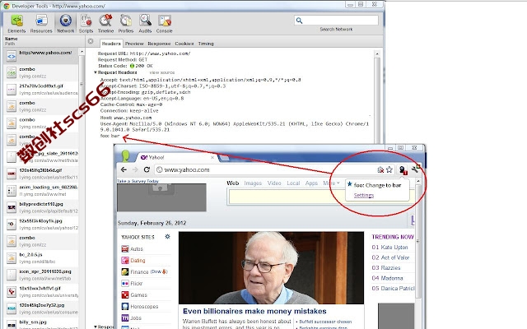Open 'Even billionaires make money mistakes' headline

point(254,311)
